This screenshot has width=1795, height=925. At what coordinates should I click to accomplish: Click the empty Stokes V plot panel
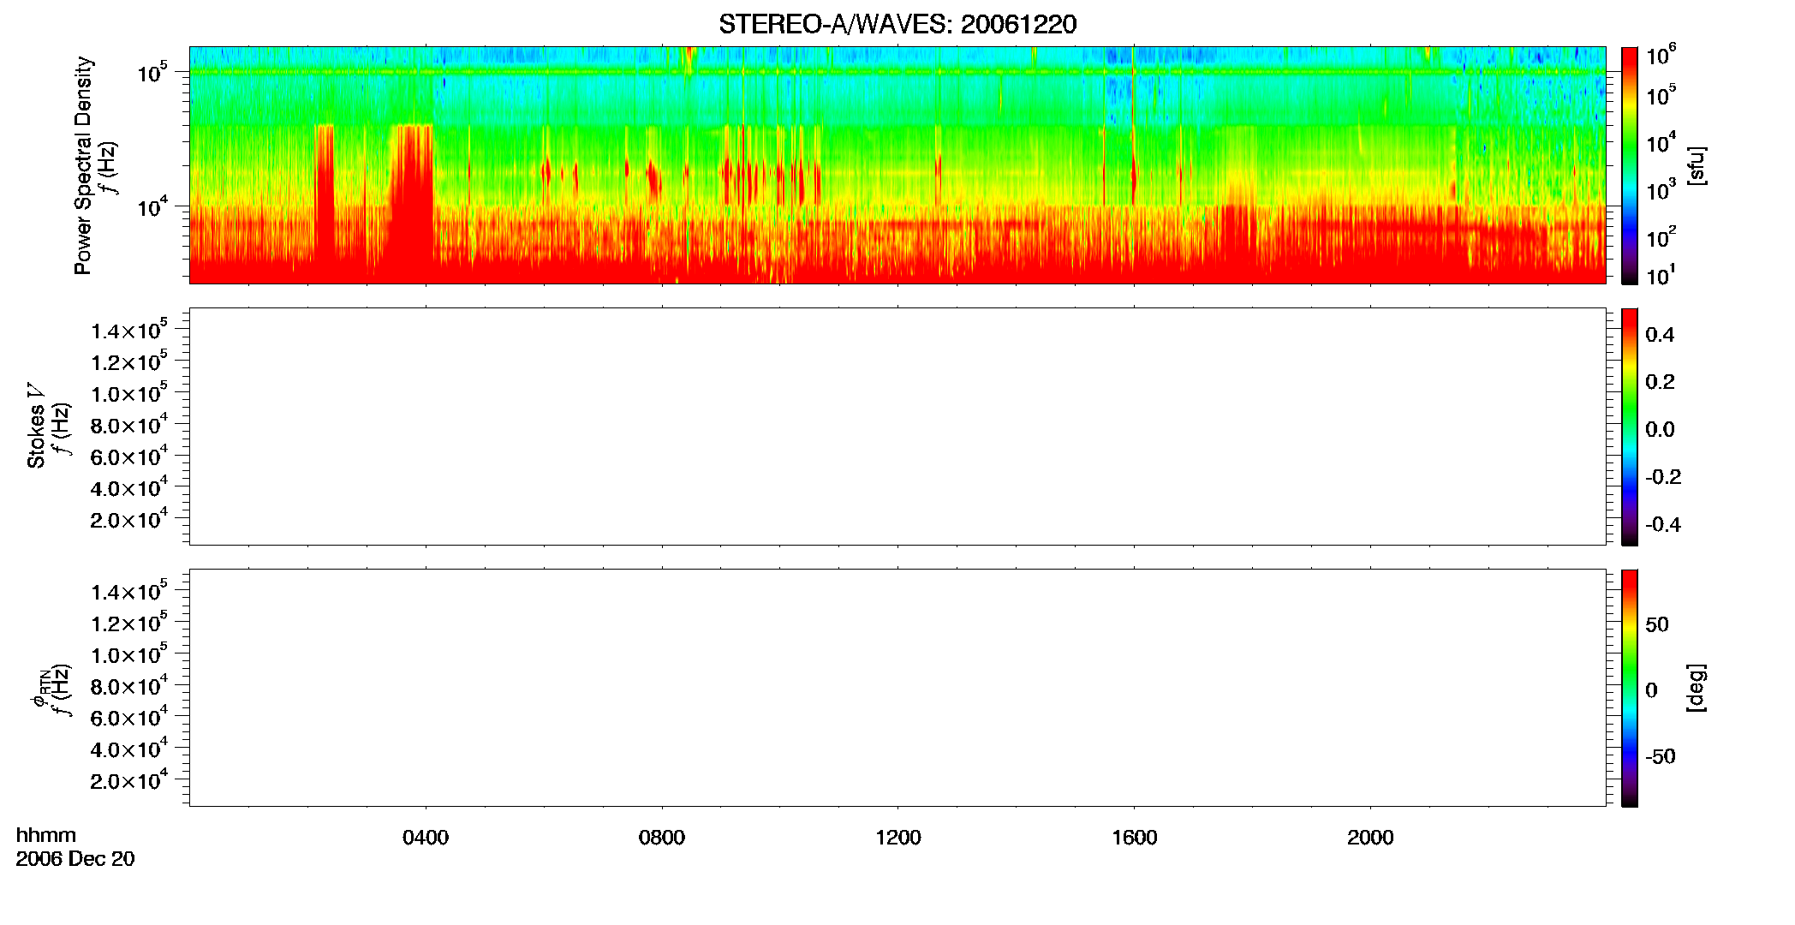[x=897, y=427]
